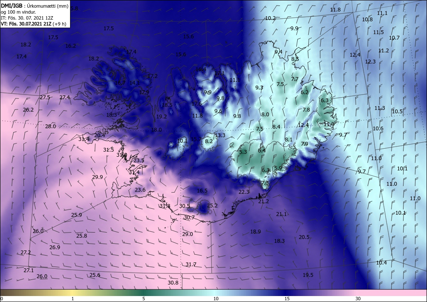Click the 25.6 value near bottom left
427x302 pixels.
pos(95,275)
